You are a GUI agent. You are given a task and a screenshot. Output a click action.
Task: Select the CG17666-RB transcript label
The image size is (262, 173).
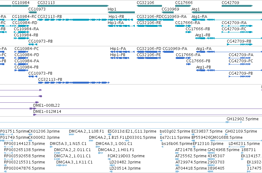click(198, 29)
